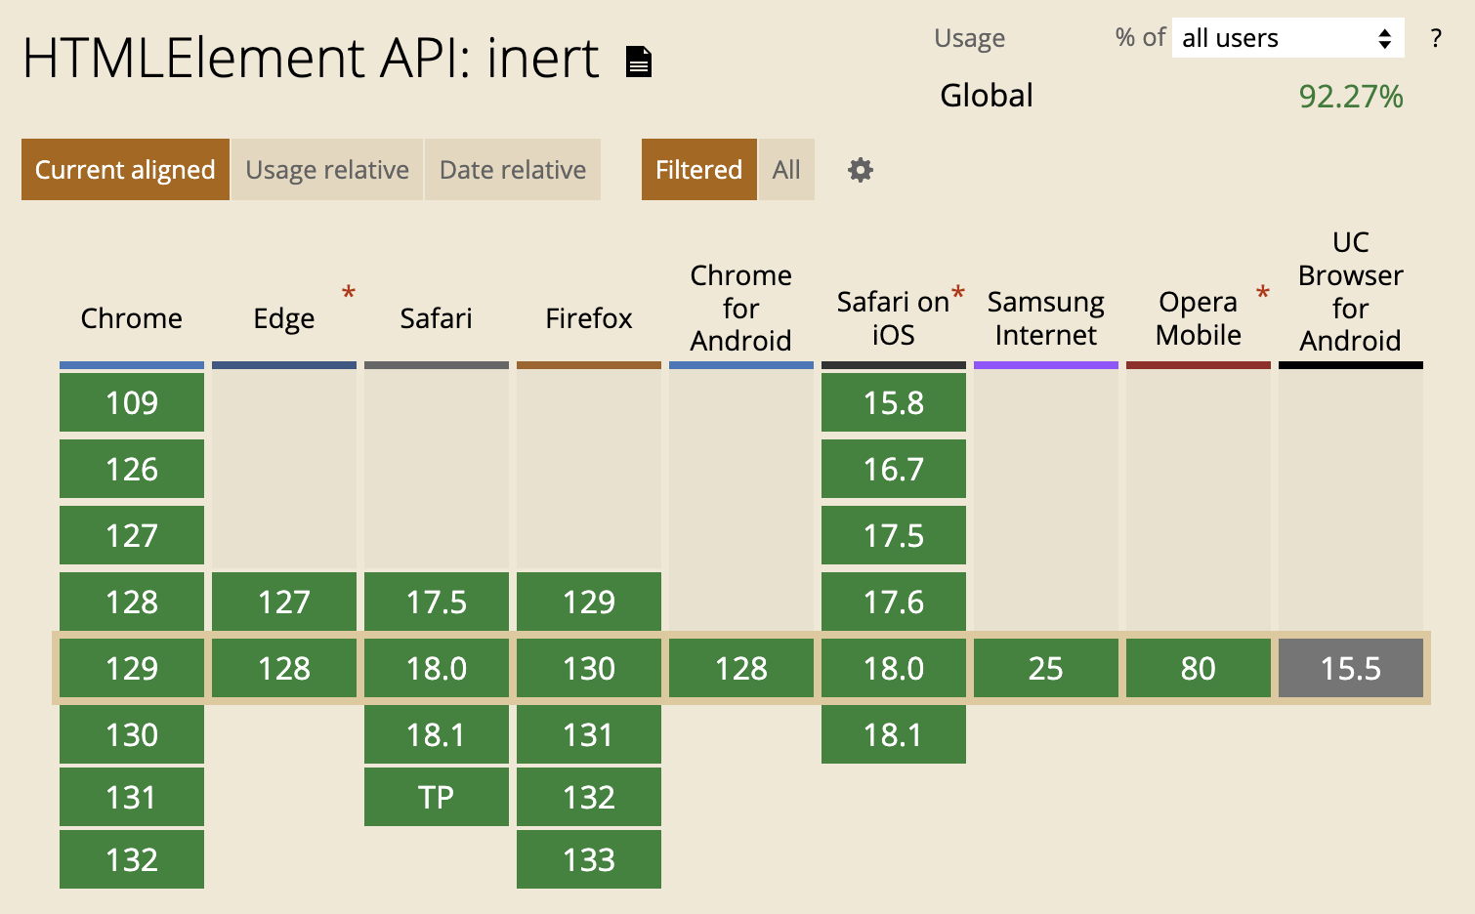
Task: Click the red asterisk note next to Edge
Action: click(x=349, y=292)
